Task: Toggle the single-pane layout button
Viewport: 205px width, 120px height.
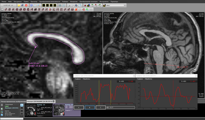Action: coord(44,5)
